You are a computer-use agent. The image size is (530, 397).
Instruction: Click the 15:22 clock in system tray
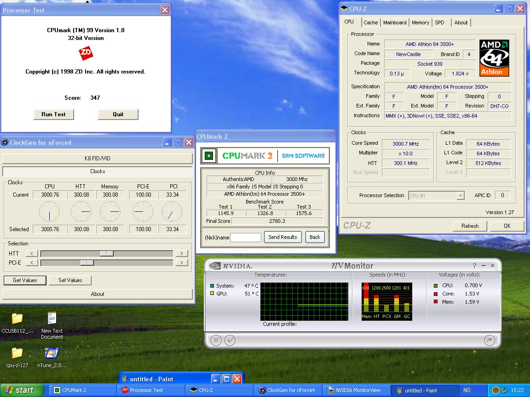(517, 390)
